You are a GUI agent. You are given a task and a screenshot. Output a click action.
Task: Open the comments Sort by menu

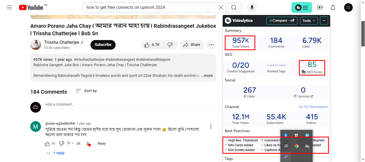click(x=86, y=91)
